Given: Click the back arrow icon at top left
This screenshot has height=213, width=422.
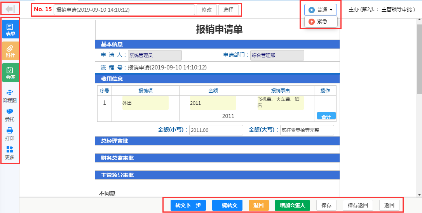Looking at the screenshot, I should point(10,9).
